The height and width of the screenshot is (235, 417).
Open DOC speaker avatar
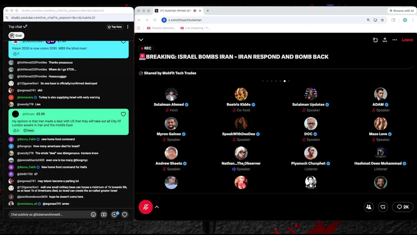click(310, 124)
